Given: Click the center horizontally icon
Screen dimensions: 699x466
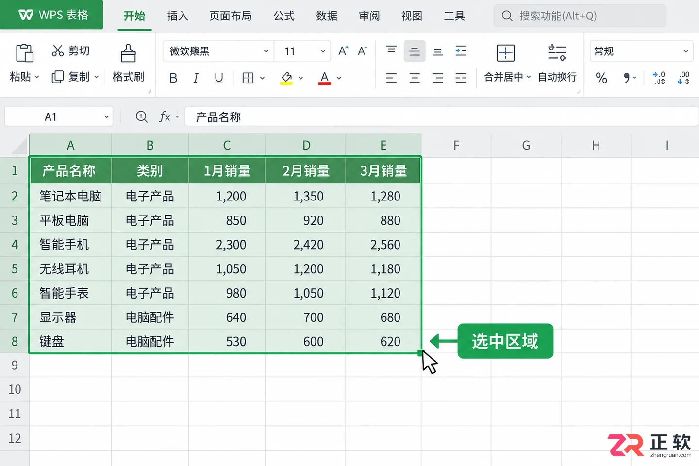Looking at the screenshot, I should click(x=415, y=78).
